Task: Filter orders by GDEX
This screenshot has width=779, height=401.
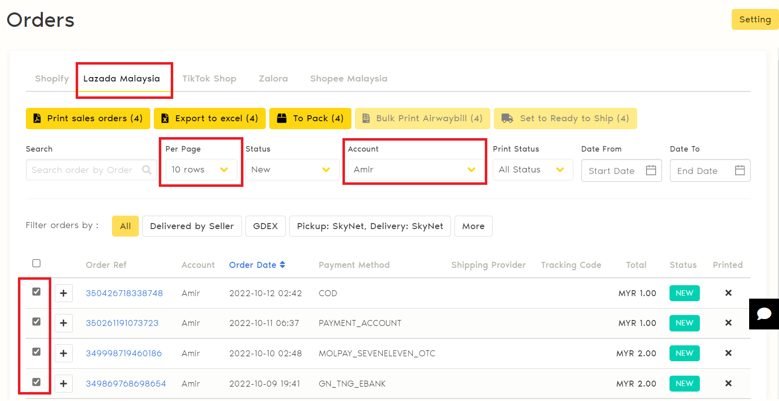Action: [265, 226]
